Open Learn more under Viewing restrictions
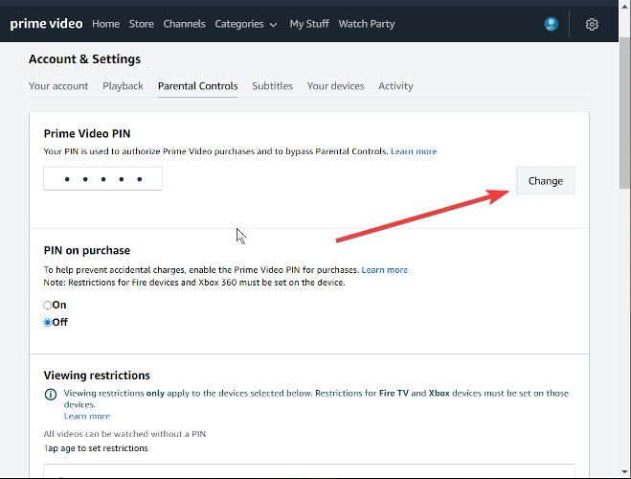This screenshot has width=631, height=479. click(87, 416)
